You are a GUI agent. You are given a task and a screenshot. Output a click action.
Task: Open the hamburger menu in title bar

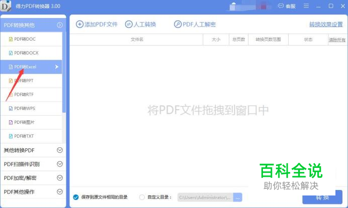point(306,6)
